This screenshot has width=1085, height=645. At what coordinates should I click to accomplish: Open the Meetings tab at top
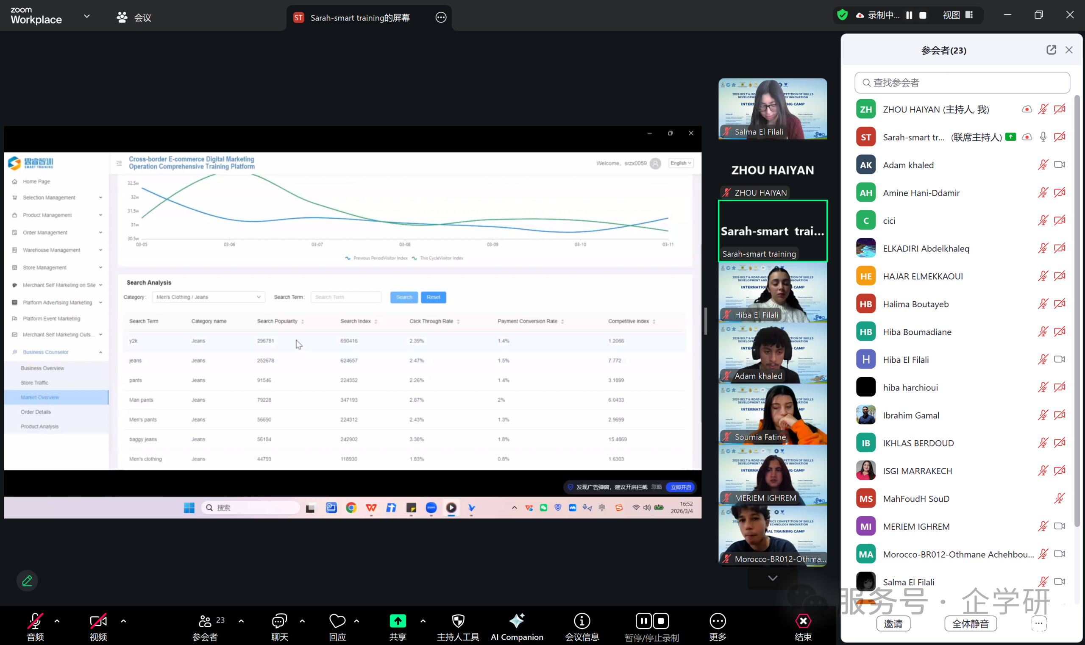click(x=134, y=17)
